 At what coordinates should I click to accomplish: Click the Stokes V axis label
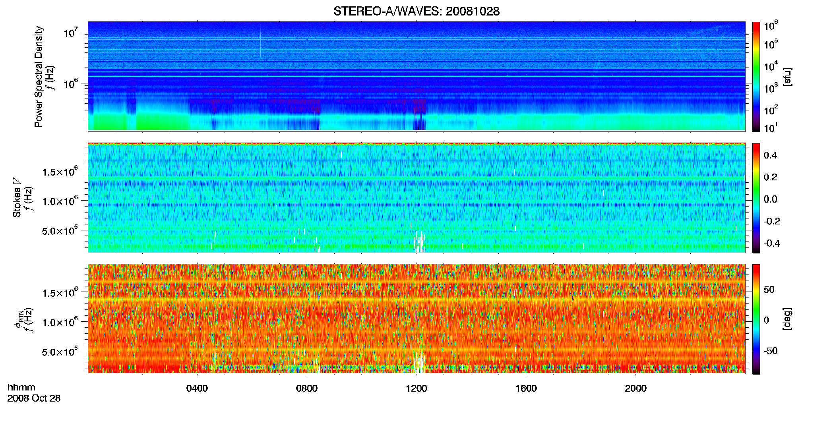tap(17, 198)
